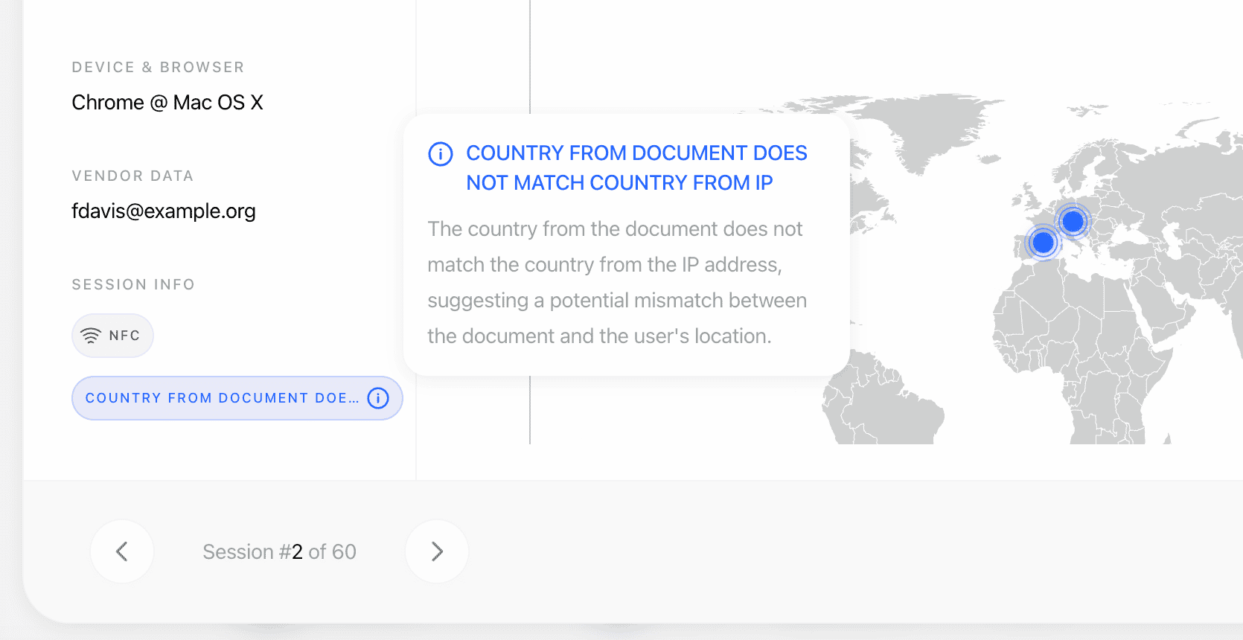
Task: Go to the next session with the right chevron
Action: (437, 551)
